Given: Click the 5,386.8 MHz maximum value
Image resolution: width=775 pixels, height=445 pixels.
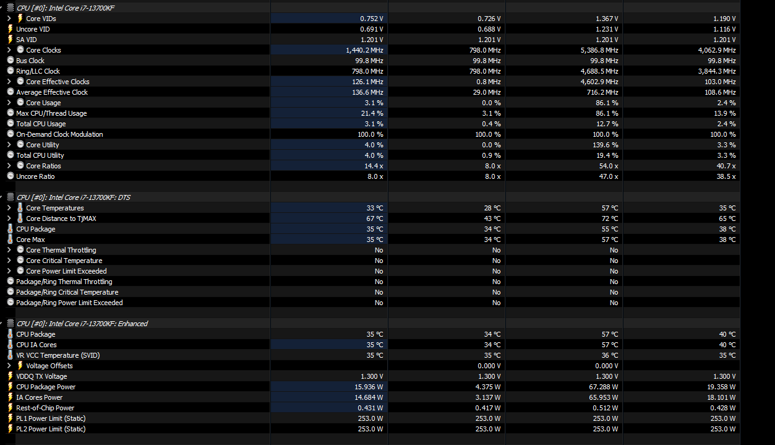Looking at the screenshot, I should [599, 50].
